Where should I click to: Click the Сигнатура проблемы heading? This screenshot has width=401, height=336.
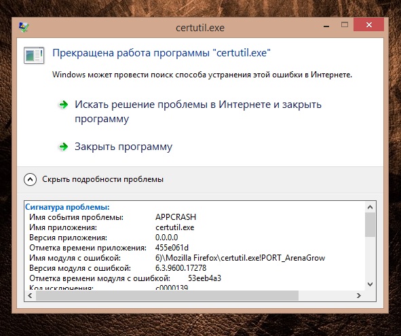(67, 207)
